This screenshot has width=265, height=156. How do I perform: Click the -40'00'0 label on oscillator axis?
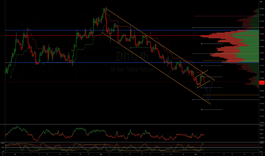coord(262,138)
